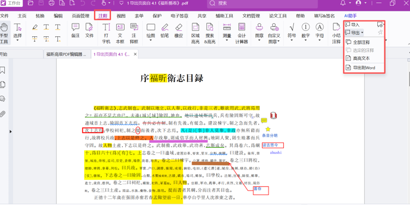Expand the left navigation panel arrow
Screen dimensions: 410x205
point(11,132)
